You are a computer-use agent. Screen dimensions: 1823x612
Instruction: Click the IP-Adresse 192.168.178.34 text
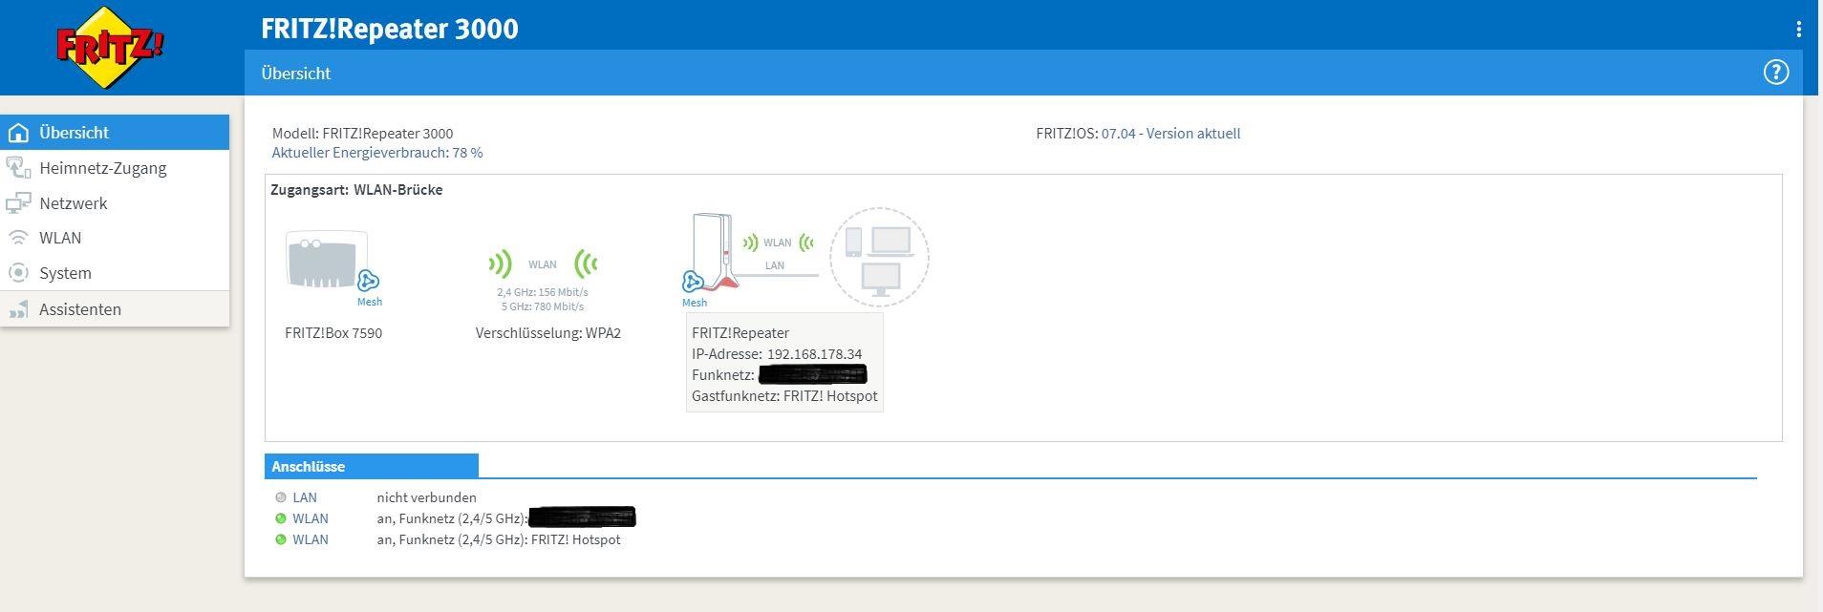click(x=777, y=354)
